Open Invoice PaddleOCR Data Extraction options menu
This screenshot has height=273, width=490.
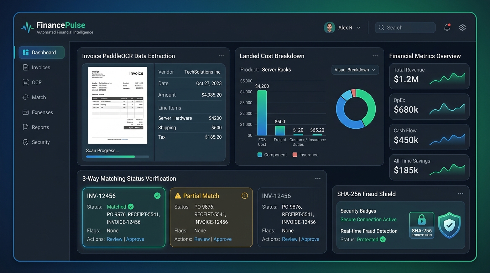click(221, 56)
